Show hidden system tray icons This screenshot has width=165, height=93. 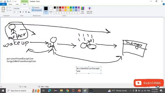click(130, 91)
